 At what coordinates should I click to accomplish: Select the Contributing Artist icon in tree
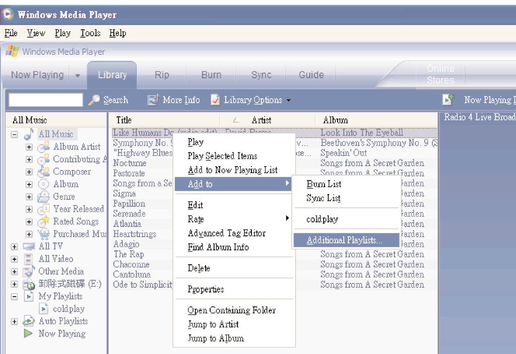(43, 159)
